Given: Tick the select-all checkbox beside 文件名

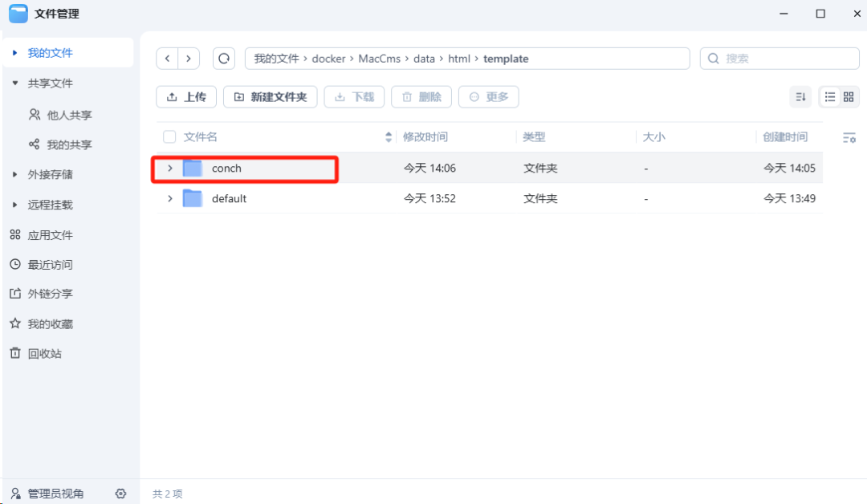Looking at the screenshot, I should (169, 137).
